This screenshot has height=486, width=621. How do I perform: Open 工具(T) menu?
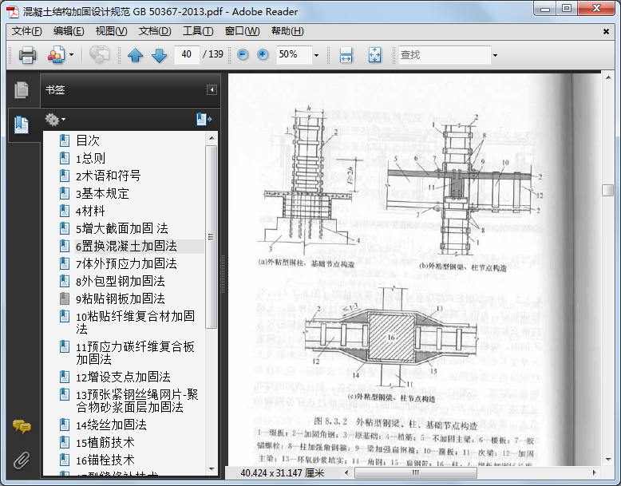pyautogui.click(x=198, y=31)
